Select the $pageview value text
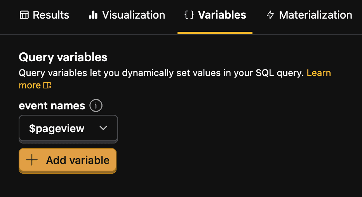The height and width of the screenshot is (197, 362). point(57,129)
